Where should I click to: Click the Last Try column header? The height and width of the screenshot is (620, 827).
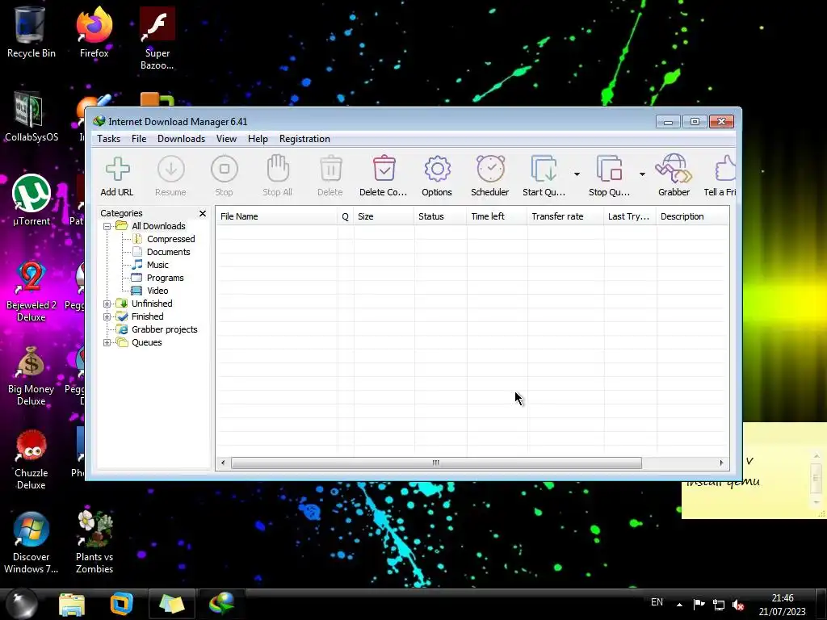click(630, 216)
